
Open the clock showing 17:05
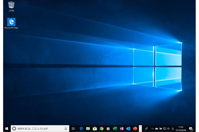pyautogui.click(x=181, y=128)
